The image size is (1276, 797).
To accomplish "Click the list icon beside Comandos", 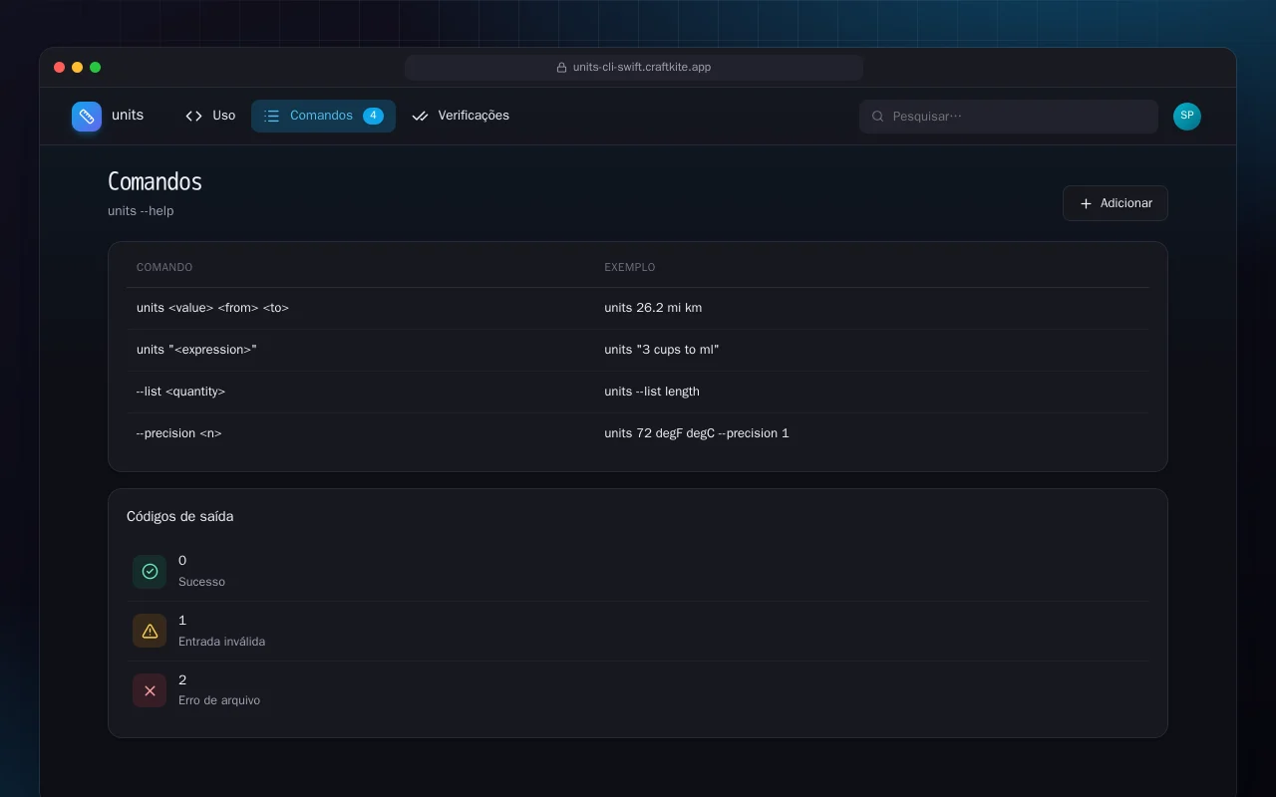I will click(x=271, y=116).
